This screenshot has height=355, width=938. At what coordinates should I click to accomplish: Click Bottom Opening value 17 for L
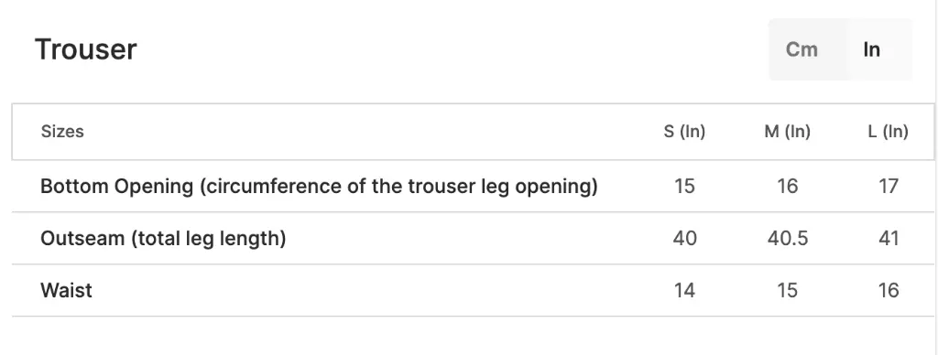[x=889, y=187]
